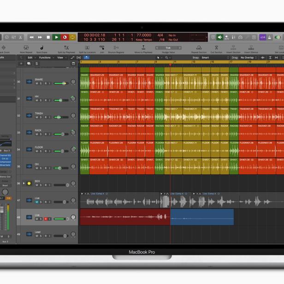Viewport: 284px width, 284px height.
Task: Solo the OH track
Action: [x=41, y=168]
